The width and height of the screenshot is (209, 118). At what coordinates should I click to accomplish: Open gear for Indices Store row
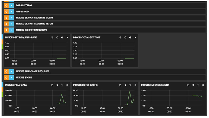(6, 78)
